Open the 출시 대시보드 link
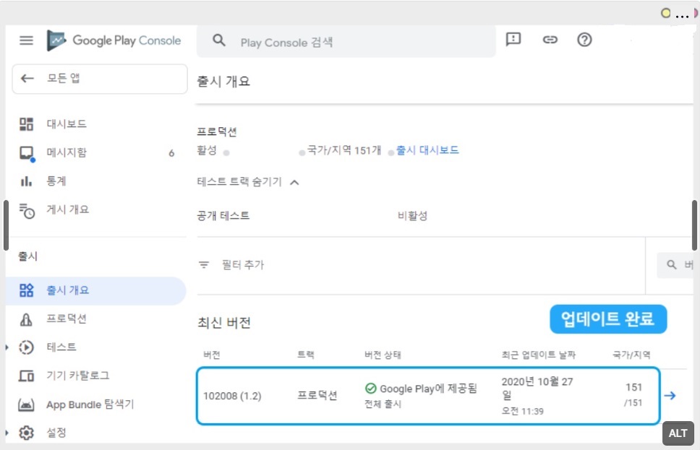 coord(427,150)
